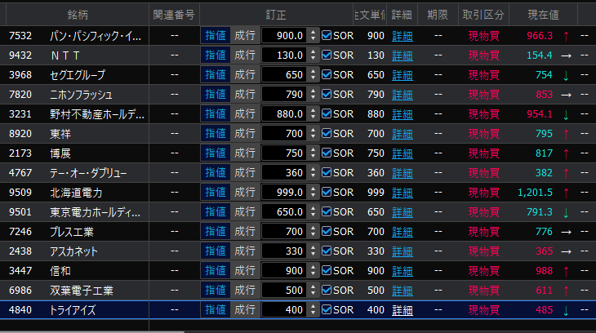The height and width of the screenshot is (333, 596).
Task: Toggle the SOR checkbox for NTT
Action: click(x=327, y=55)
